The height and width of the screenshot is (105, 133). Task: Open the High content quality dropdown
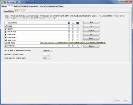point(47,58)
